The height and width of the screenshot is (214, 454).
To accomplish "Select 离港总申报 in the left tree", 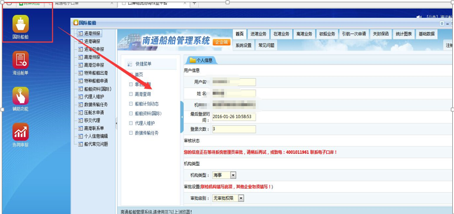I will 94,65.
